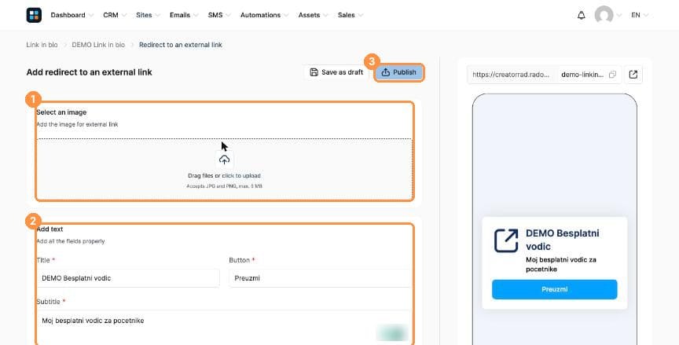
Task: Focus the Subtitle text area
Action: click(x=223, y=326)
